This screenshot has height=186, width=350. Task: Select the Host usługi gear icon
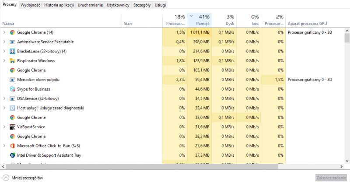pos(13,108)
